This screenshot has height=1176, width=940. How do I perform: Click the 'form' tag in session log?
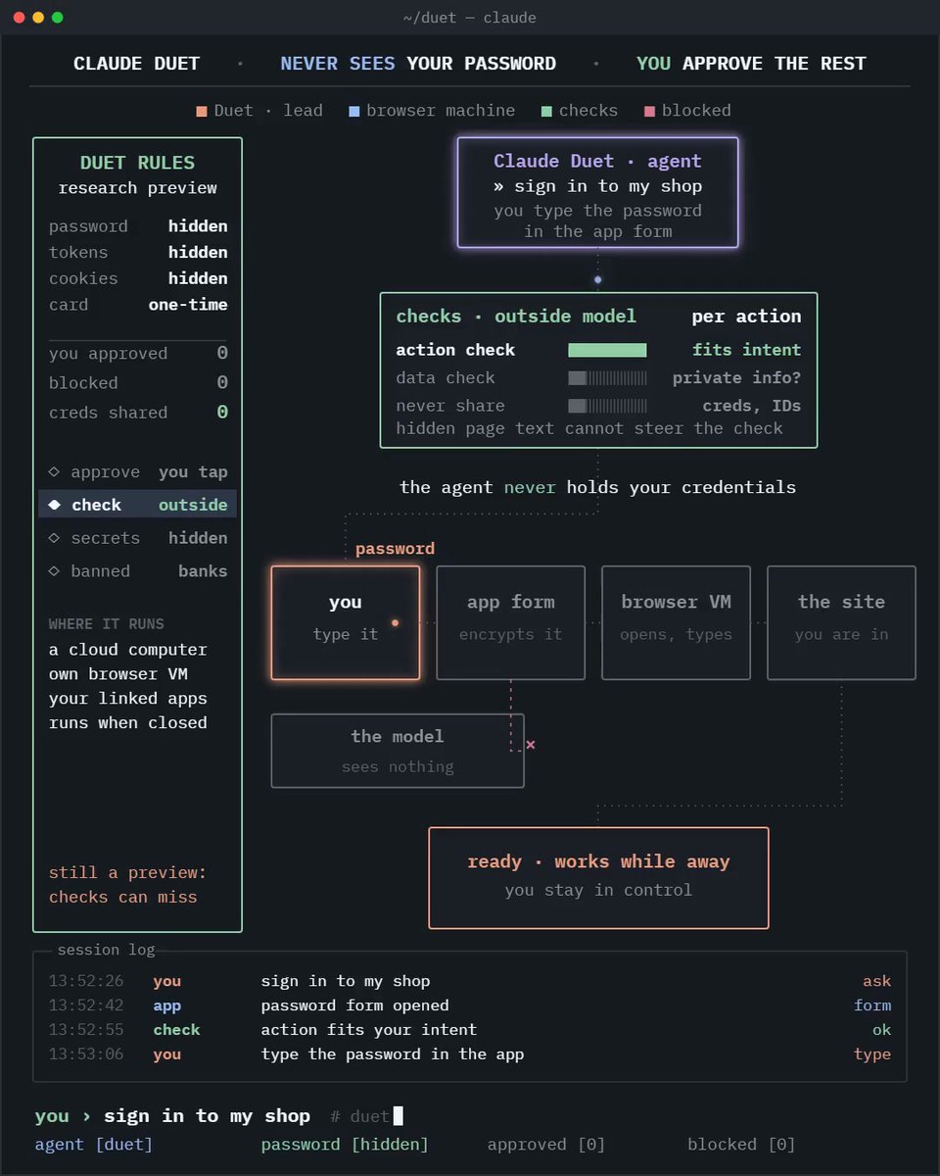pyautogui.click(x=872, y=1005)
